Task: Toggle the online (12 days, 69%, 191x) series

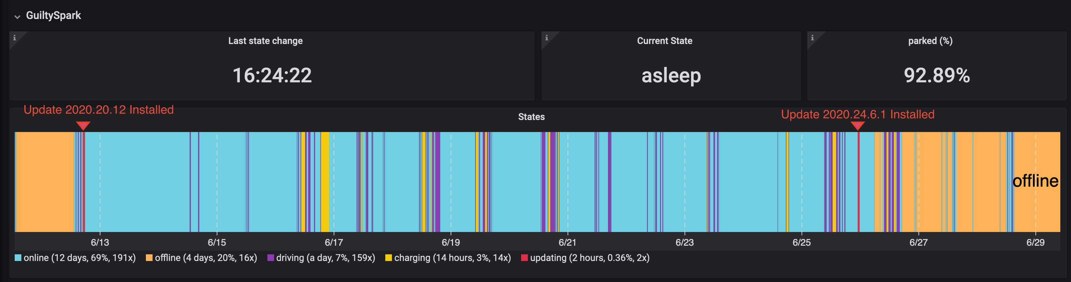Action: point(79,258)
